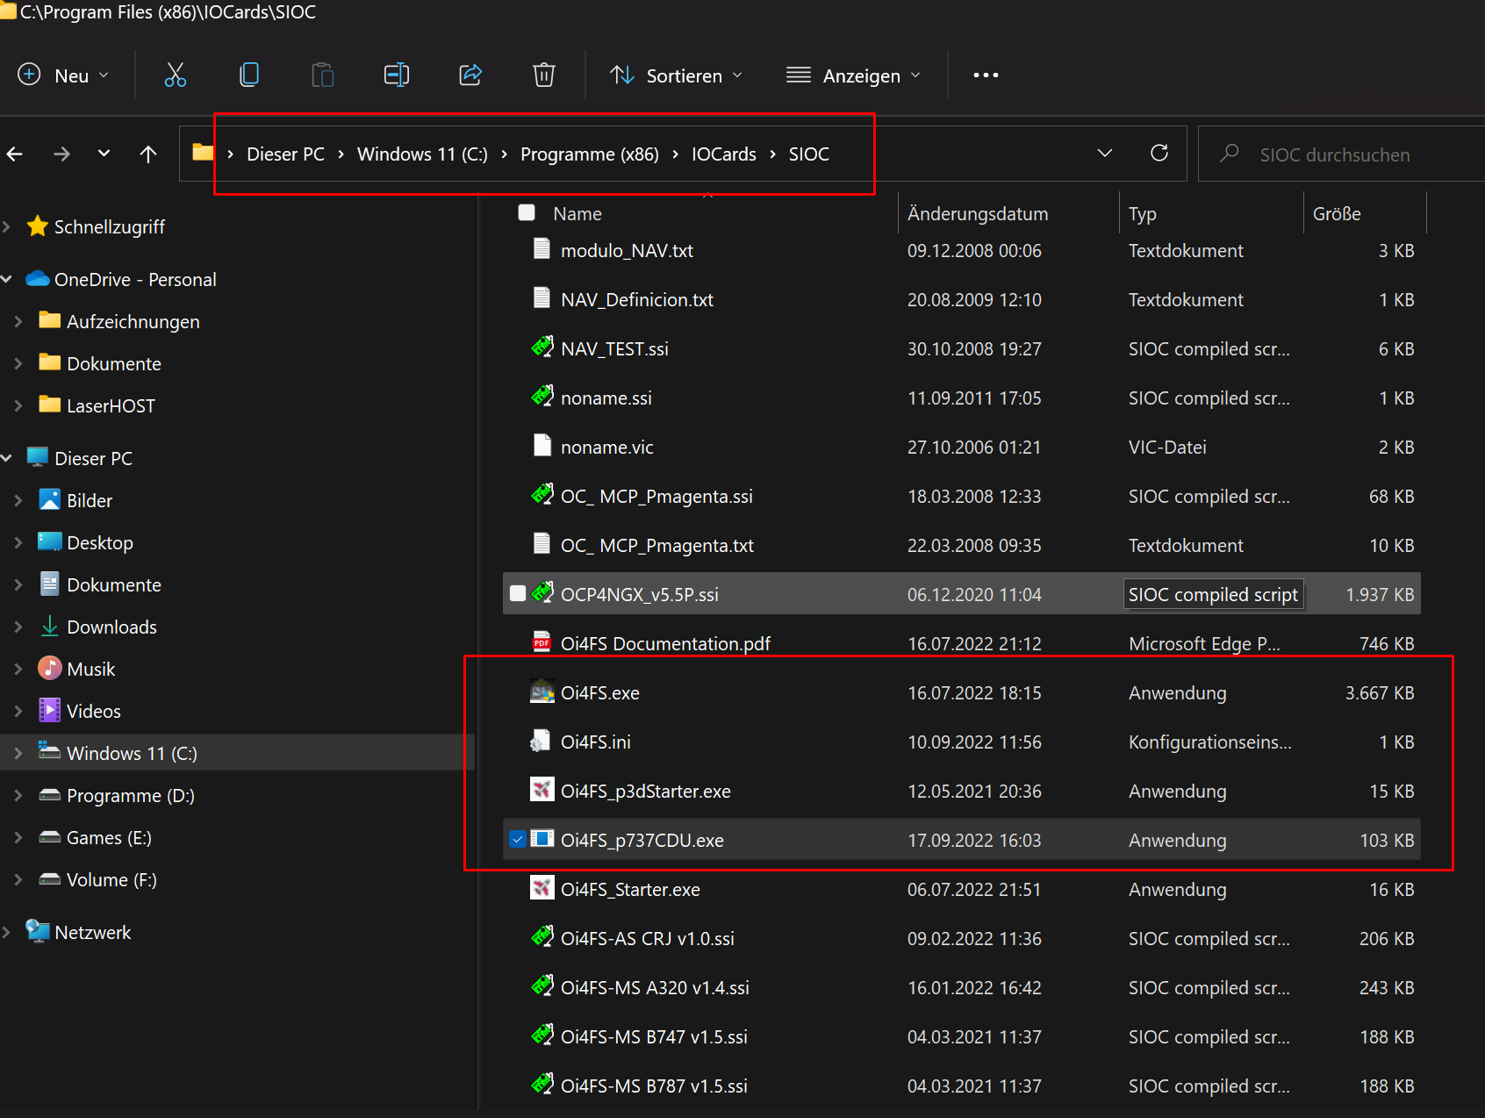Expand the Aufzeichnungen folder node
The image size is (1485, 1118).
(x=18, y=321)
